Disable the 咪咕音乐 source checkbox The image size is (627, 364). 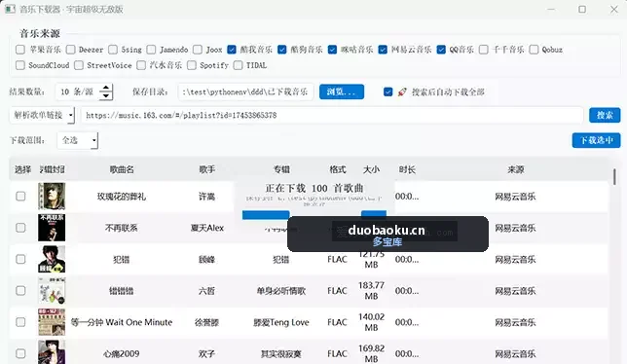point(332,50)
